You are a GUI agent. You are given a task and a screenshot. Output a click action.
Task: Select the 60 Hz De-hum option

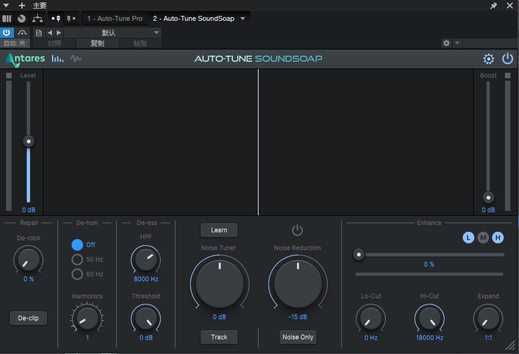[x=77, y=274]
